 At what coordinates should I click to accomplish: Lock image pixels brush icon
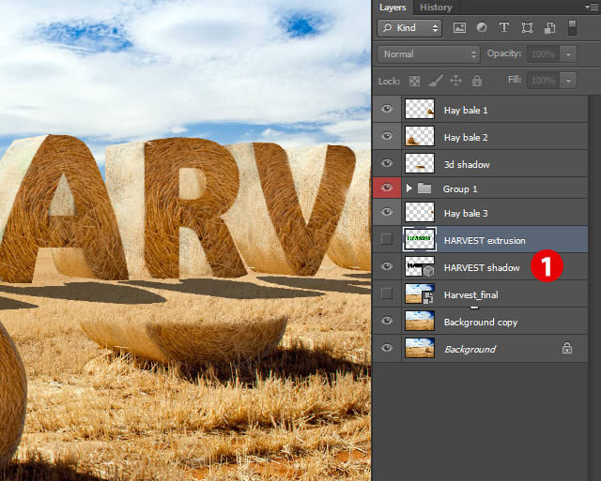click(435, 81)
